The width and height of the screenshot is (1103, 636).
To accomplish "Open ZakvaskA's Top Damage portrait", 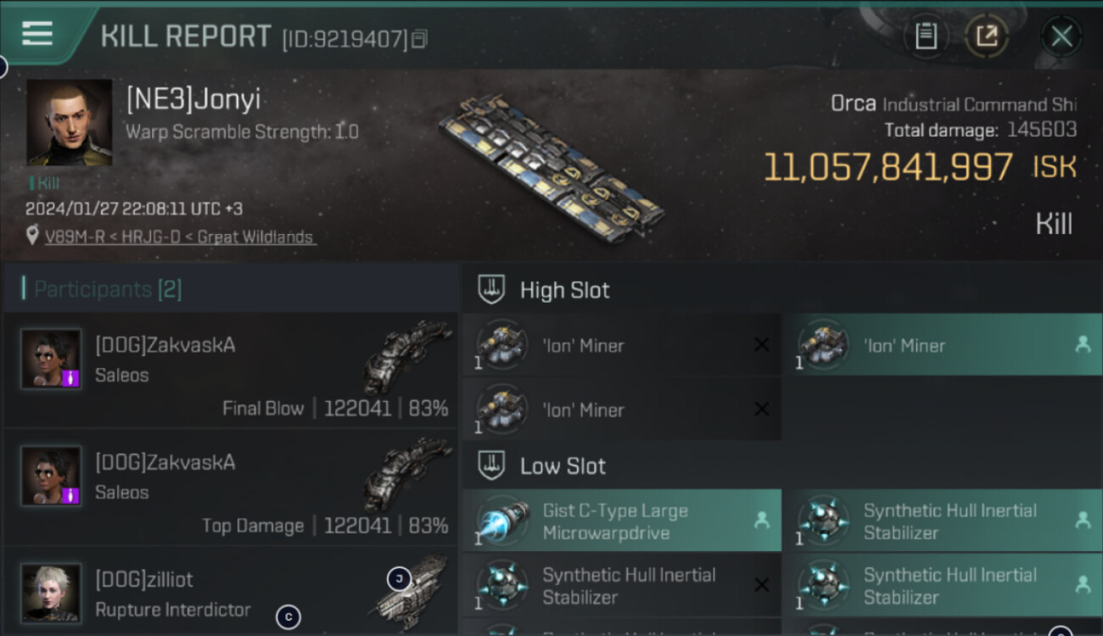I will click(x=51, y=476).
